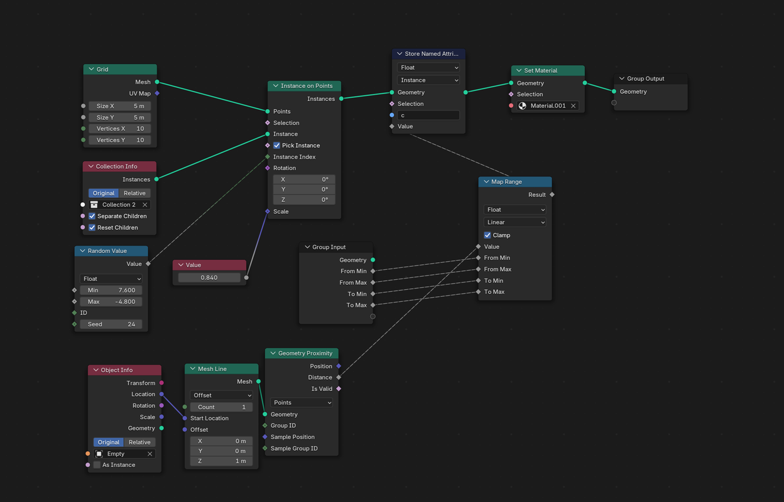Collapse the Object Info node
This screenshot has height=502, width=784.
click(95, 370)
